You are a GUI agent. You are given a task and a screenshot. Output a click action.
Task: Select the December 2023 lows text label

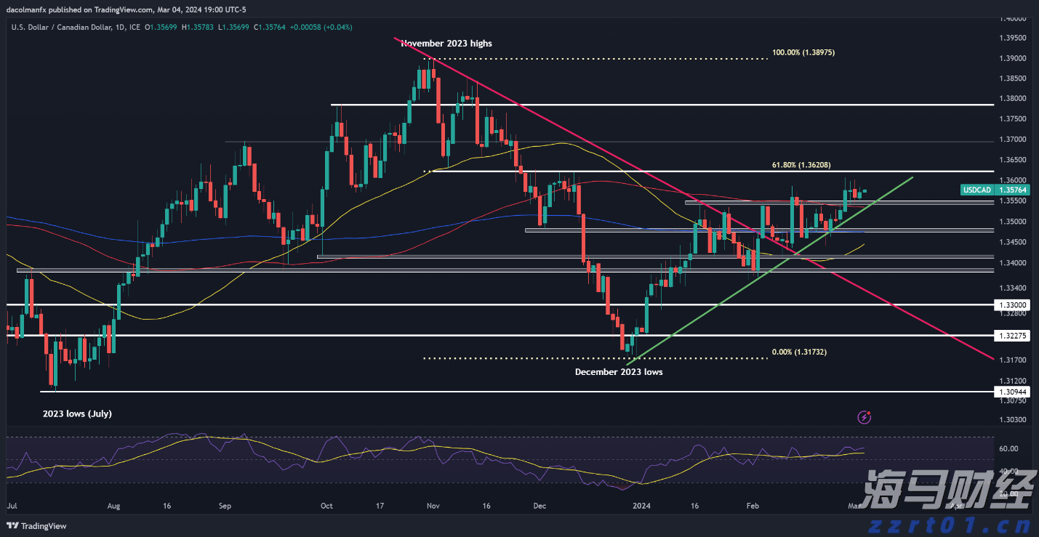(619, 371)
